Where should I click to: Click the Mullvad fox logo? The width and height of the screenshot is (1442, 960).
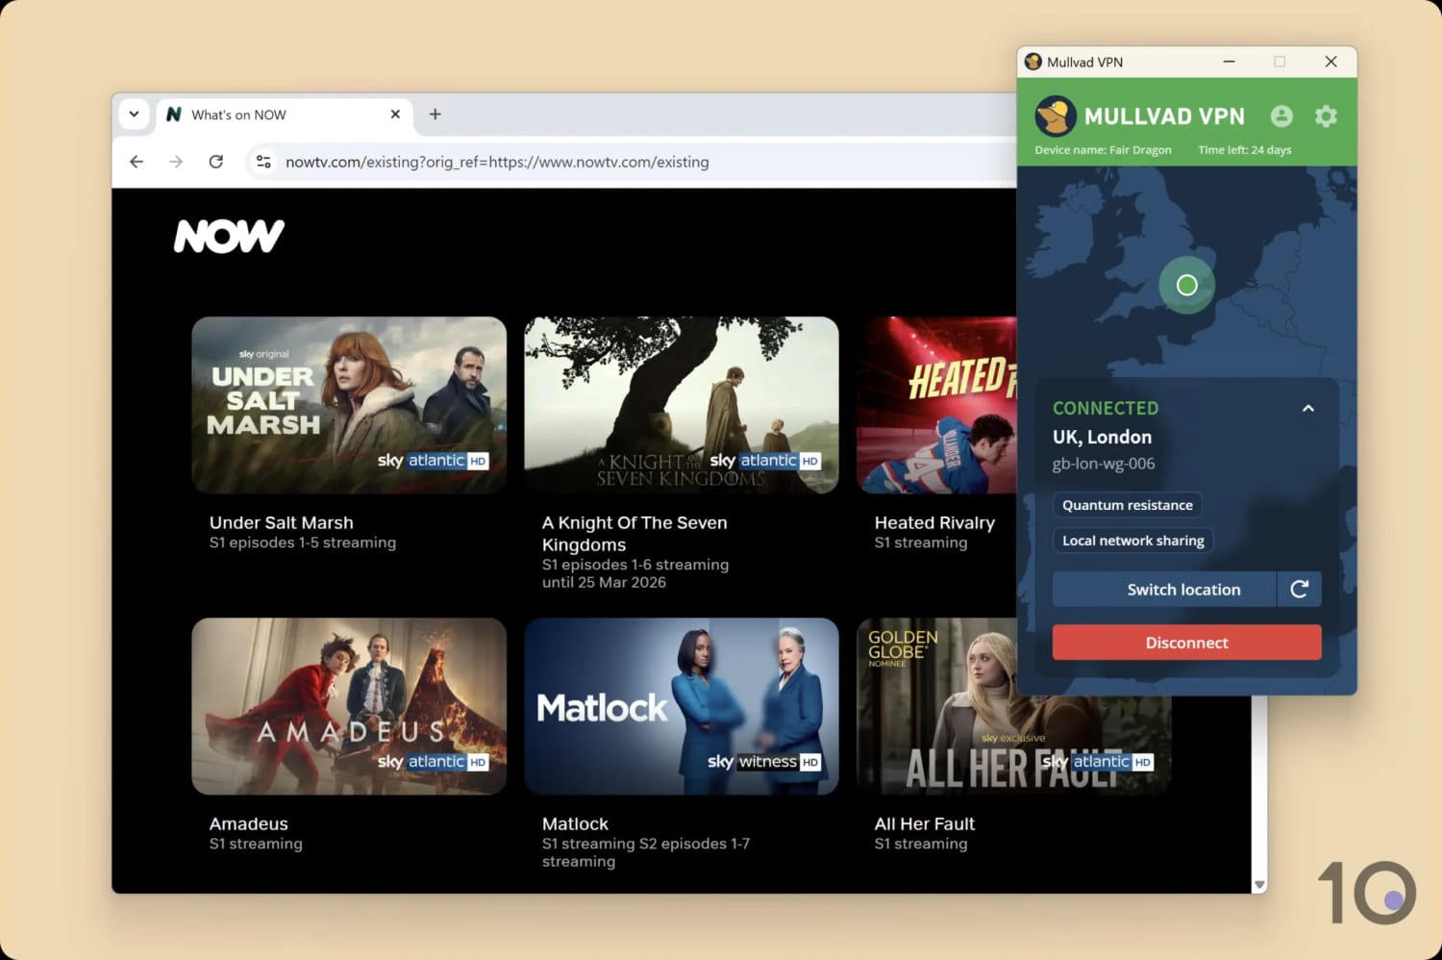(1056, 115)
